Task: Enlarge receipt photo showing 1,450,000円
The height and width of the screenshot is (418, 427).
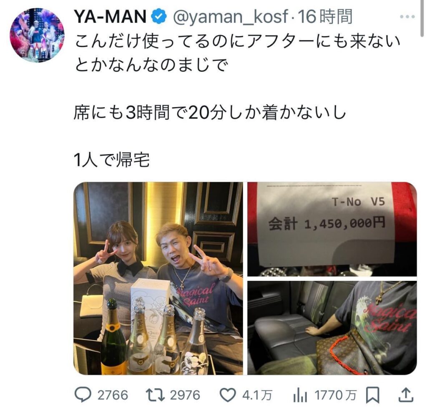Action: (332, 229)
